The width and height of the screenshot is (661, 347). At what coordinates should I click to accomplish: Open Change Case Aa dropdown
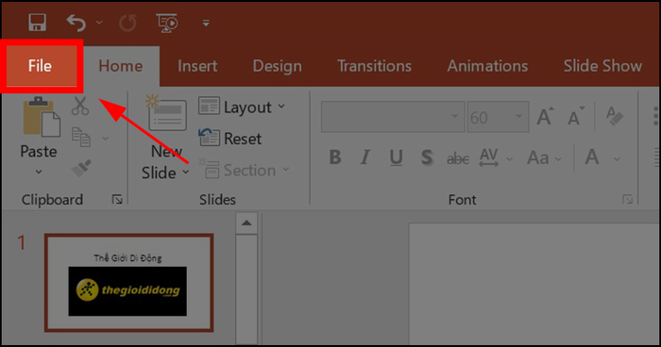[x=544, y=157]
